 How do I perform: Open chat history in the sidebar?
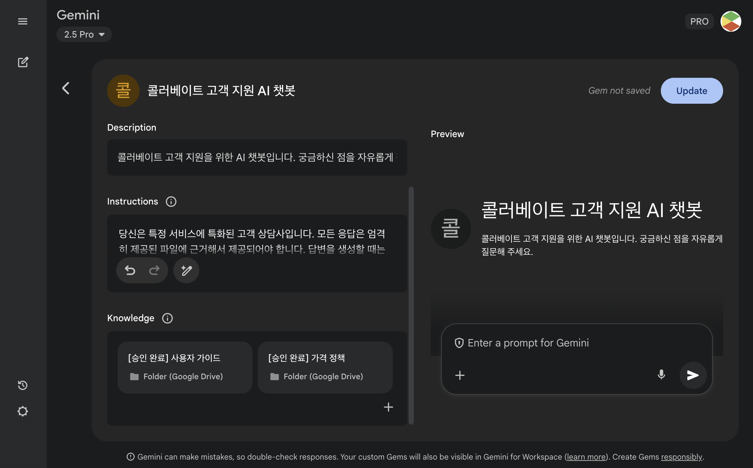tap(23, 385)
